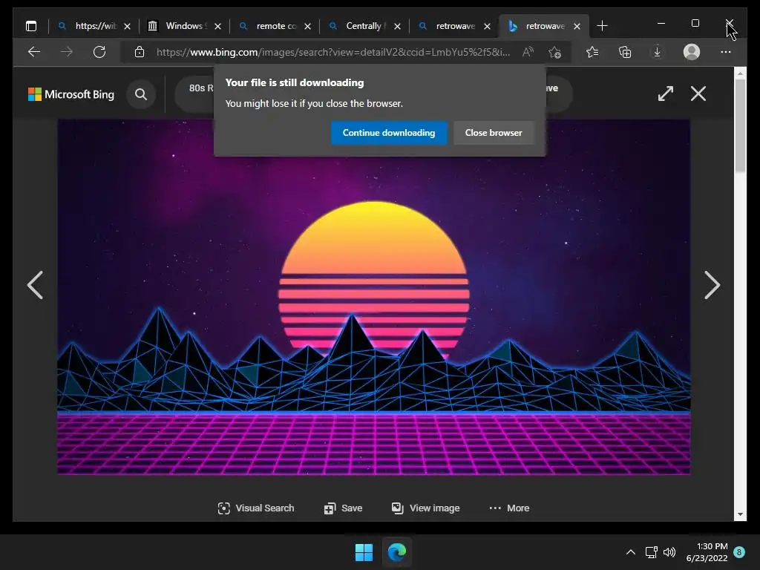Open the More options menu
The width and height of the screenshot is (760, 570).
[x=509, y=508]
